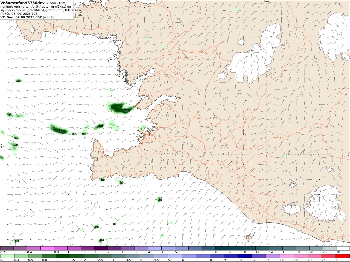Click the '2.4' precipitation value on the map
This screenshot has width=350, height=262.
tap(127, 110)
